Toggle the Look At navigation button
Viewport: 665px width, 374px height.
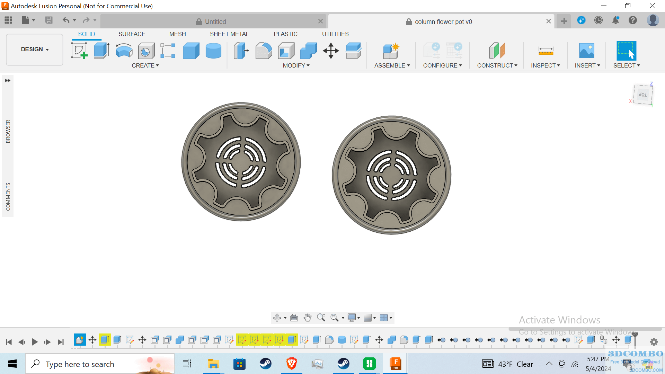coord(294,318)
